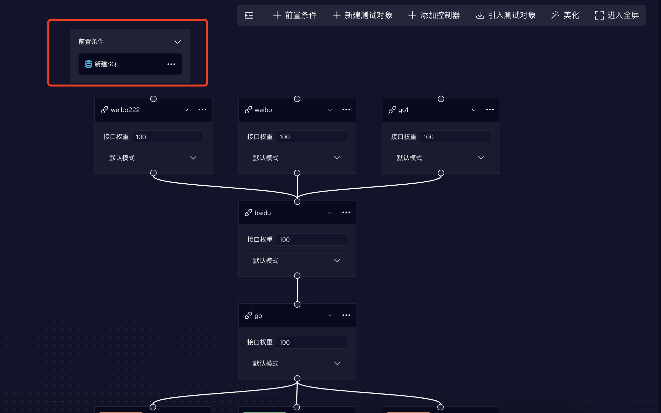Open 默认模式 dropdown in go node

point(297,363)
